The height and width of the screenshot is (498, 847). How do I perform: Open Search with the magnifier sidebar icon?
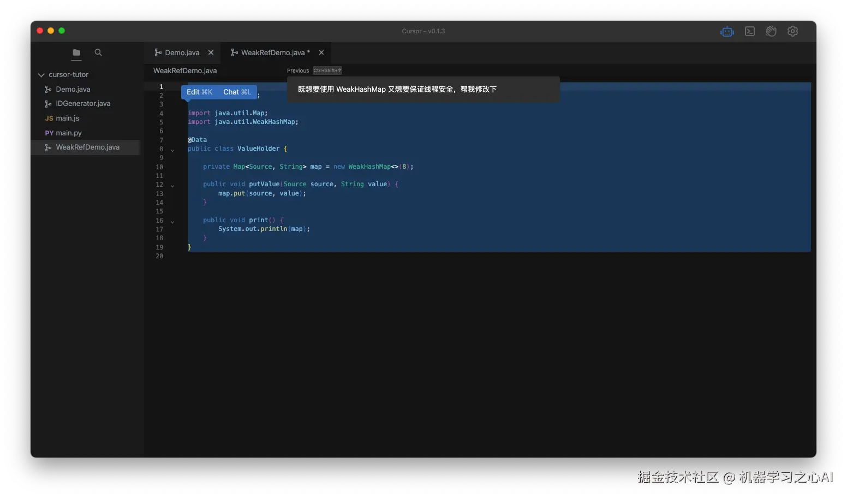pos(98,53)
